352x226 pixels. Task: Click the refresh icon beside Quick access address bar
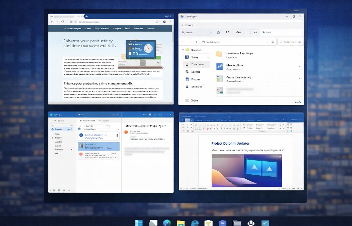coord(273,42)
